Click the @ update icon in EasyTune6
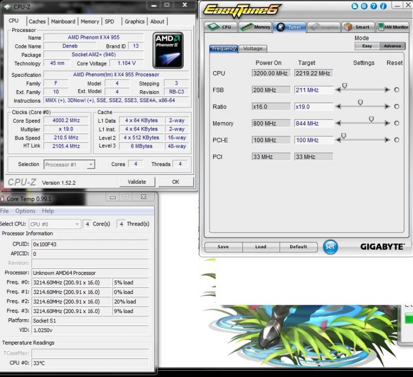This screenshot has width=413, height=377. pos(364,6)
